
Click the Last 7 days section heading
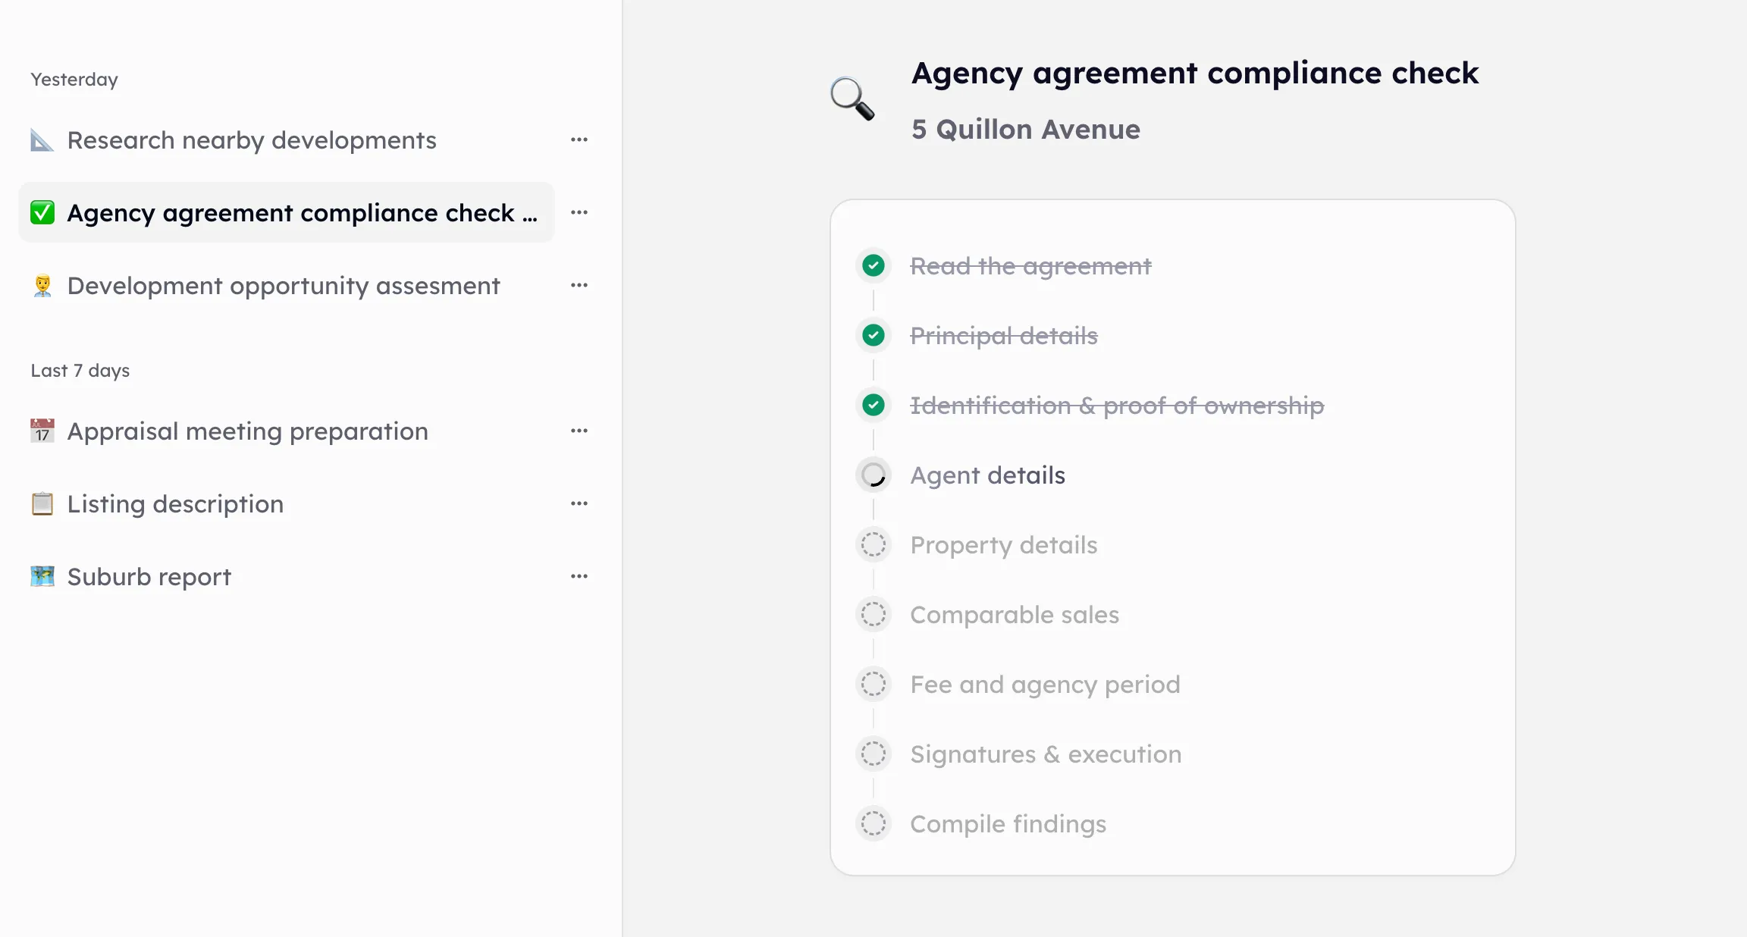[x=80, y=370]
